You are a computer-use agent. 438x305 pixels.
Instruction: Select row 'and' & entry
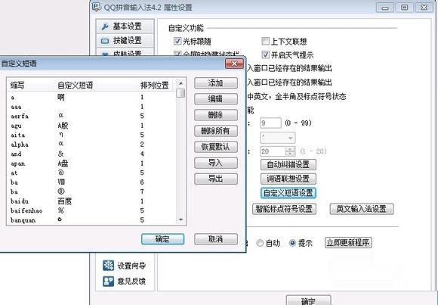(91, 154)
